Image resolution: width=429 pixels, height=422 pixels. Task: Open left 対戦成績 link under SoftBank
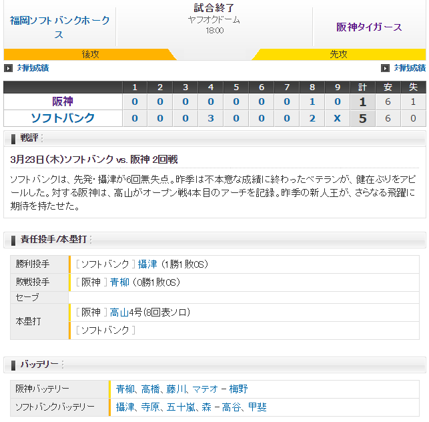click(x=33, y=68)
